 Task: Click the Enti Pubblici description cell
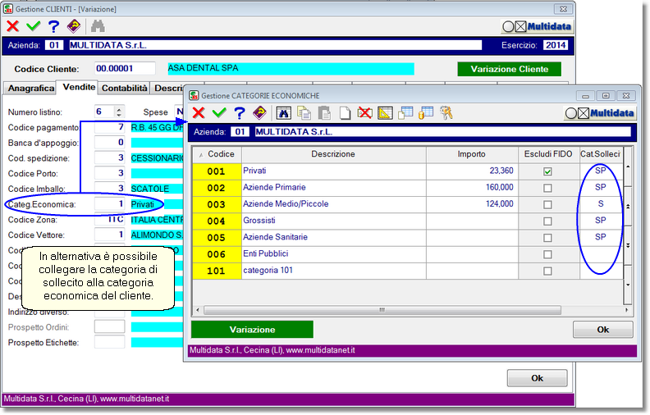tap(334, 254)
